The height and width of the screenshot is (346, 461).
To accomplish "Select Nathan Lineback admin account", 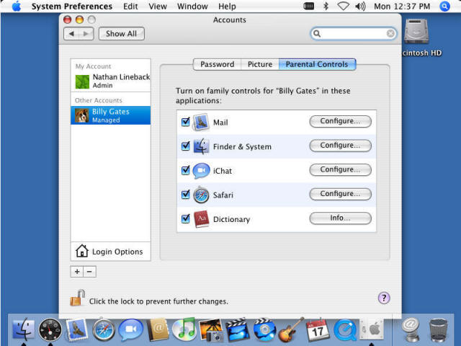I will (111, 81).
